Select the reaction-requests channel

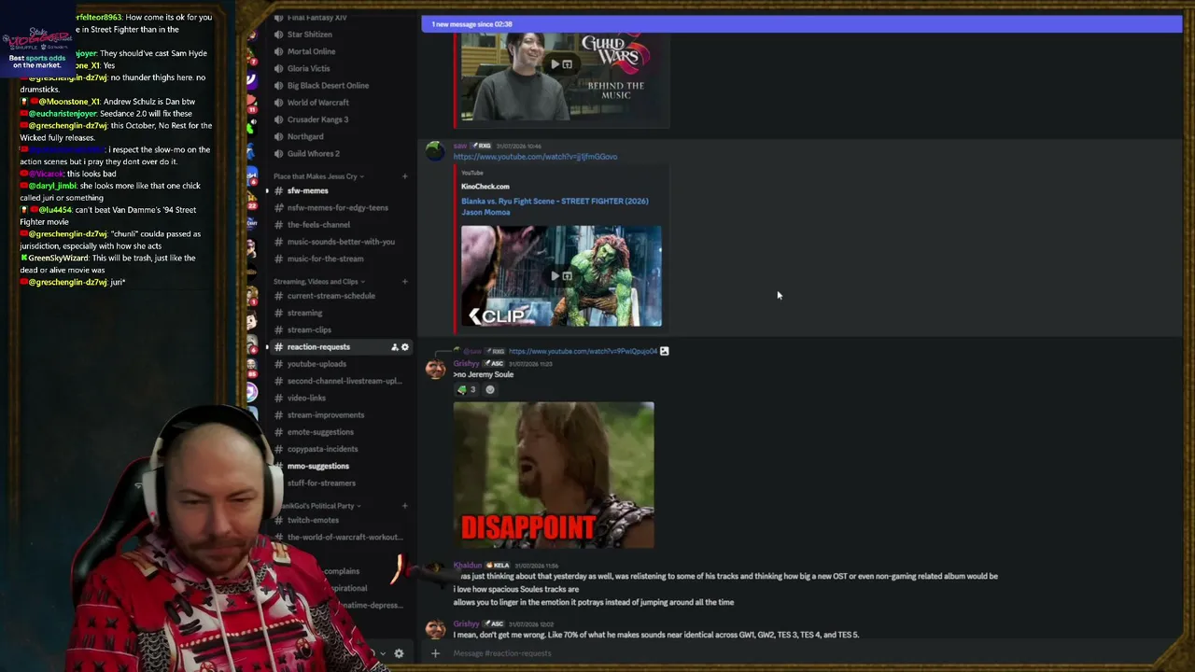click(318, 347)
